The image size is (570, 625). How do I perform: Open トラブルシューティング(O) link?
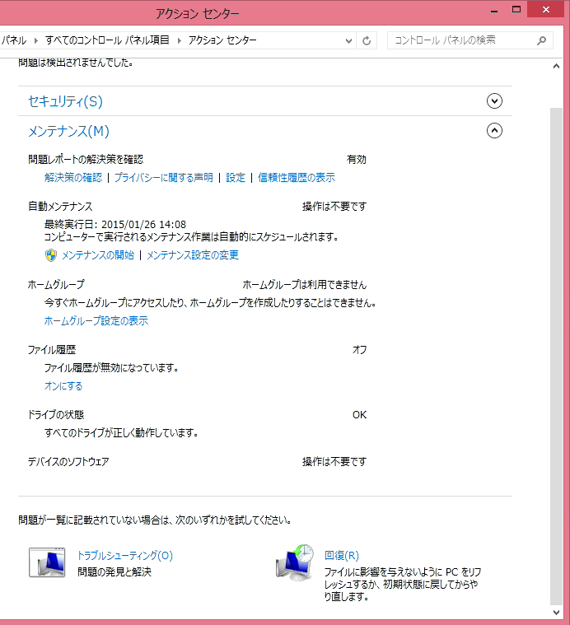(124, 555)
